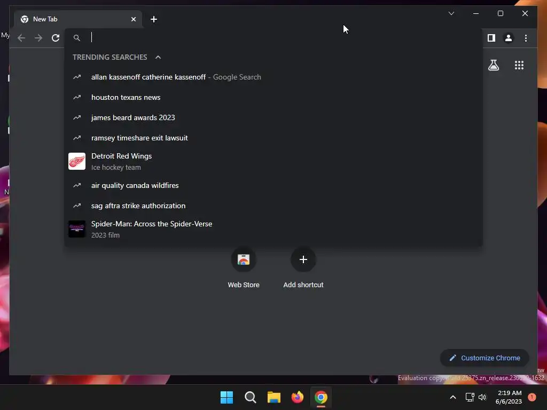Screen dimensions: 547x410
Task: Select the New Tab browser tab
Action: [x=78, y=19]
